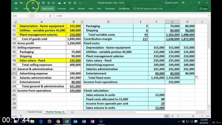Open the Review ribbon tab
The image size is (222, 125).
(81, 9)
